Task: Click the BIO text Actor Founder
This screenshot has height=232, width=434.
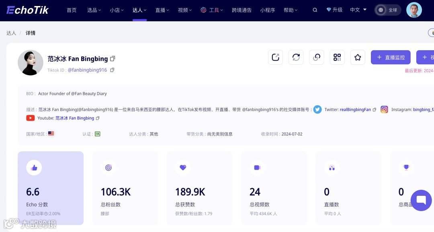Action: click(x=72, y=94)
